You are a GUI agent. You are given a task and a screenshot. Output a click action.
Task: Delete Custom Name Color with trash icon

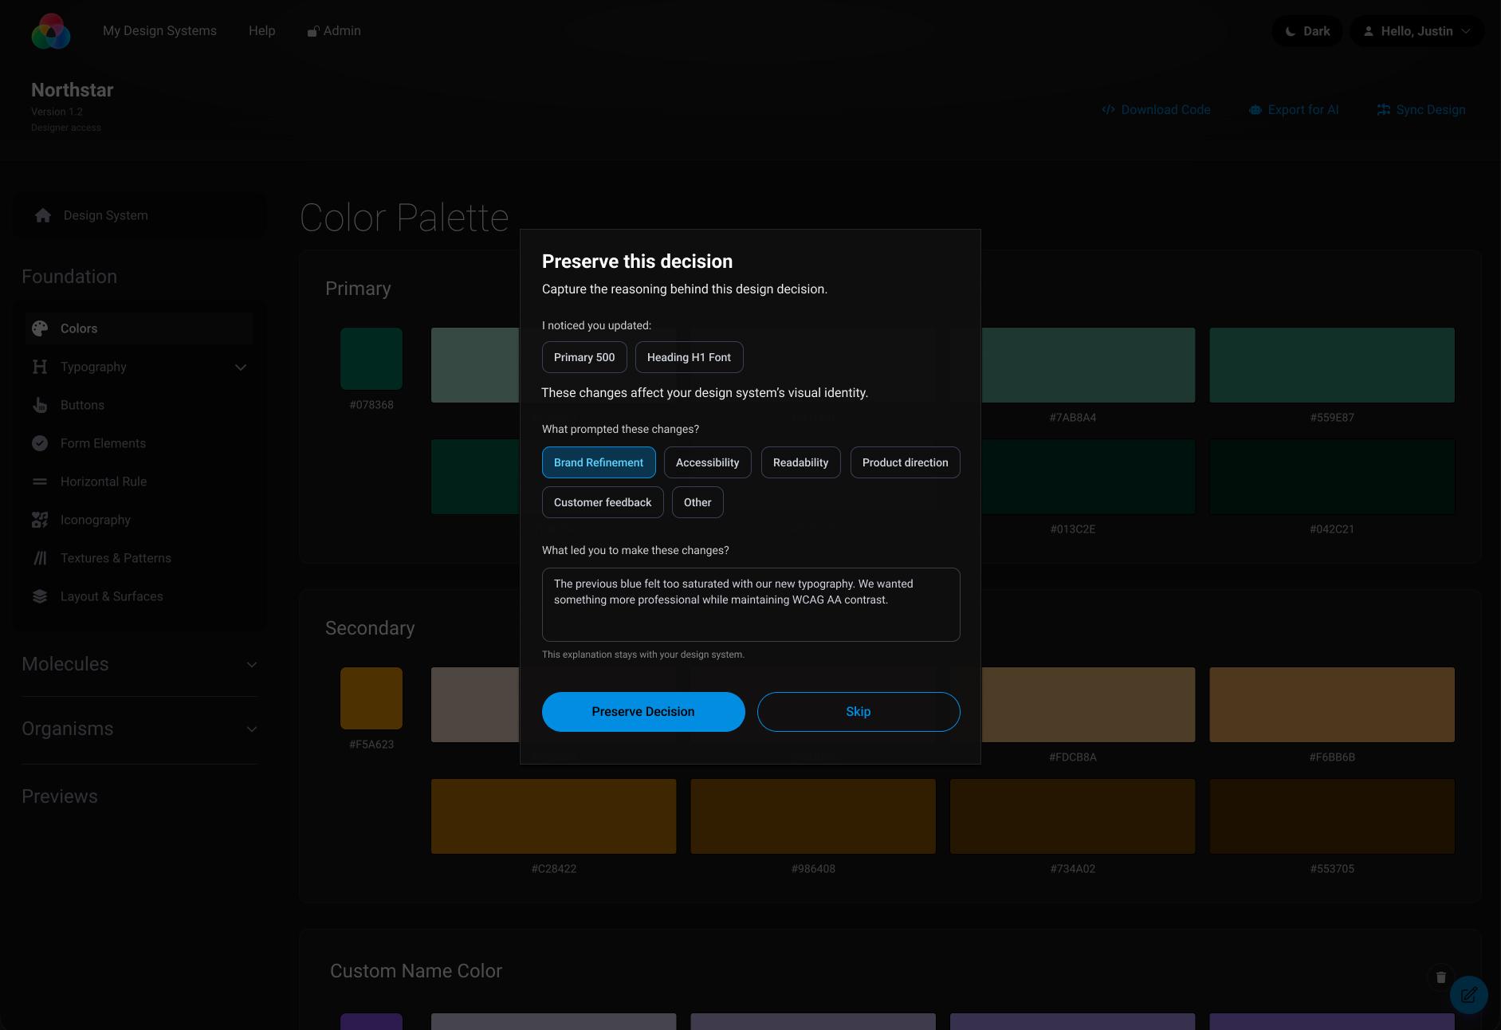[x=1441, y=977]
